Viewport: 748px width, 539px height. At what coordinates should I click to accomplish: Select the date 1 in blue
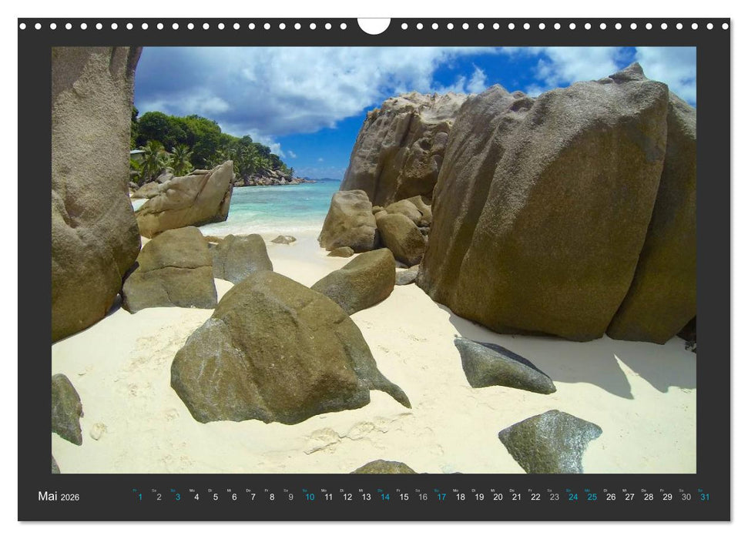tap(138, 497)
